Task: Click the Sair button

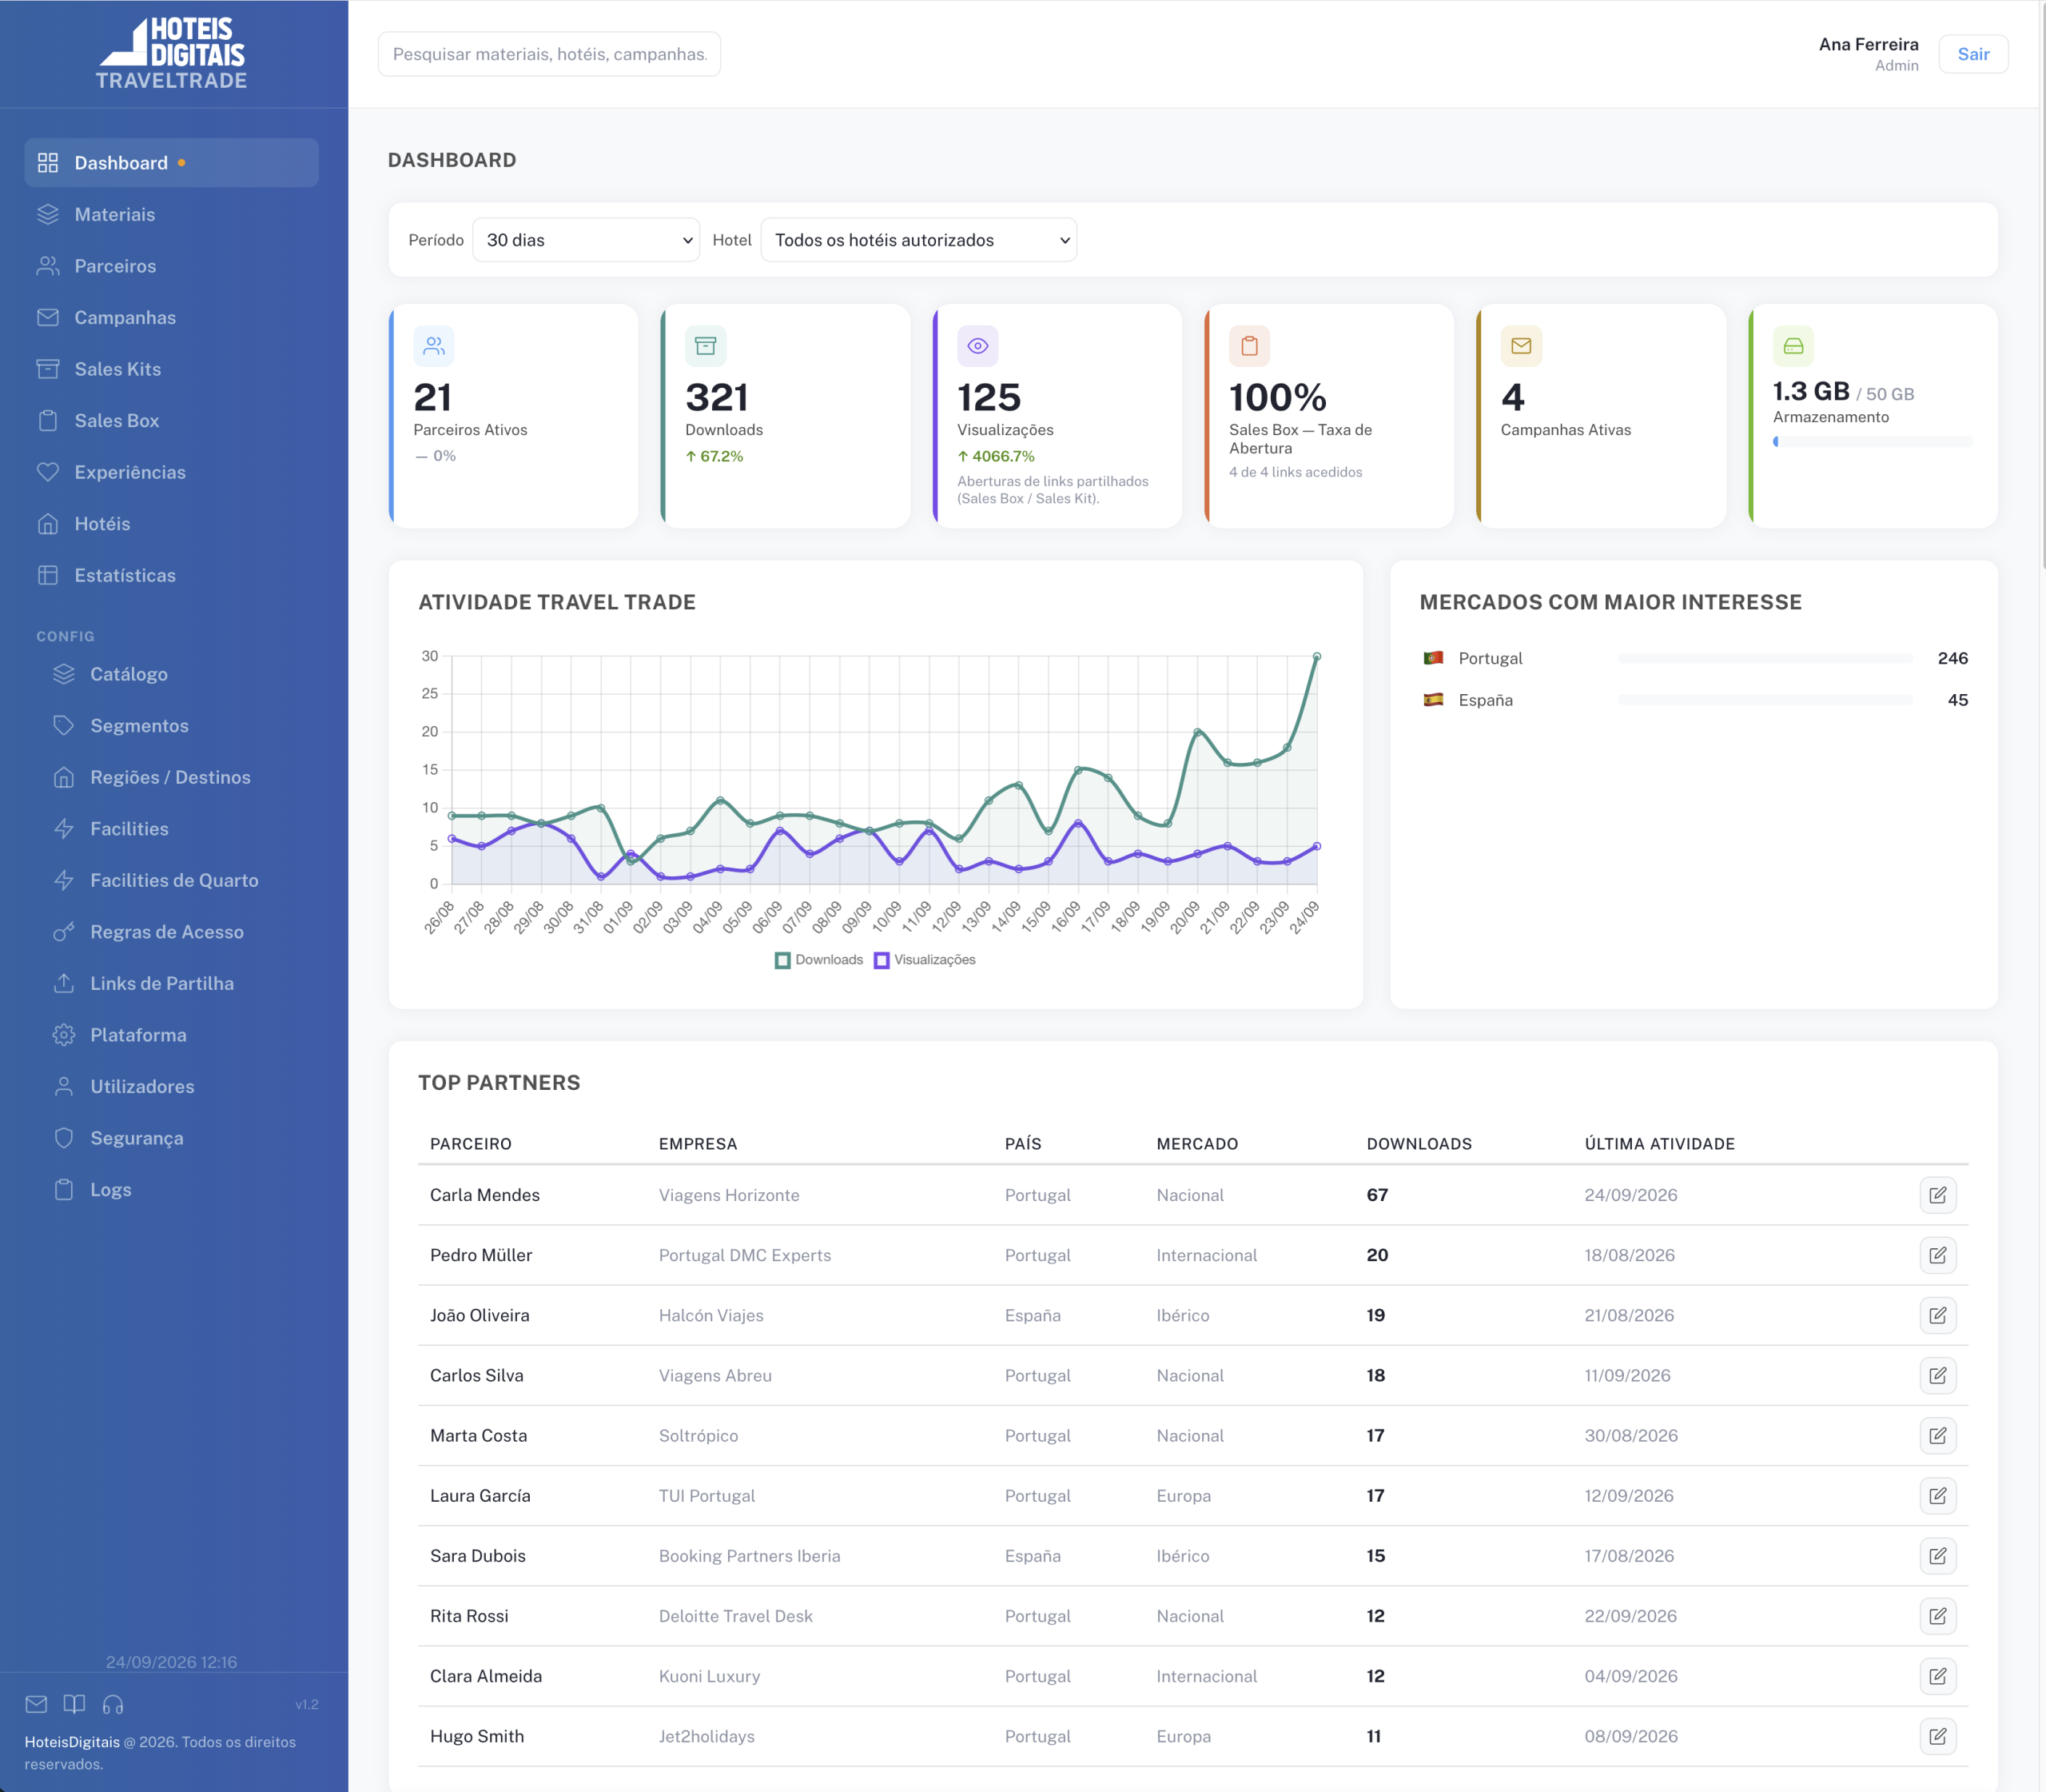Action: coord(1973,54)
